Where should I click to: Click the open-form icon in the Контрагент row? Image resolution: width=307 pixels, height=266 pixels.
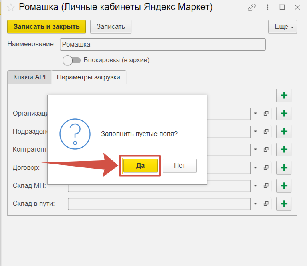point(266,150)
